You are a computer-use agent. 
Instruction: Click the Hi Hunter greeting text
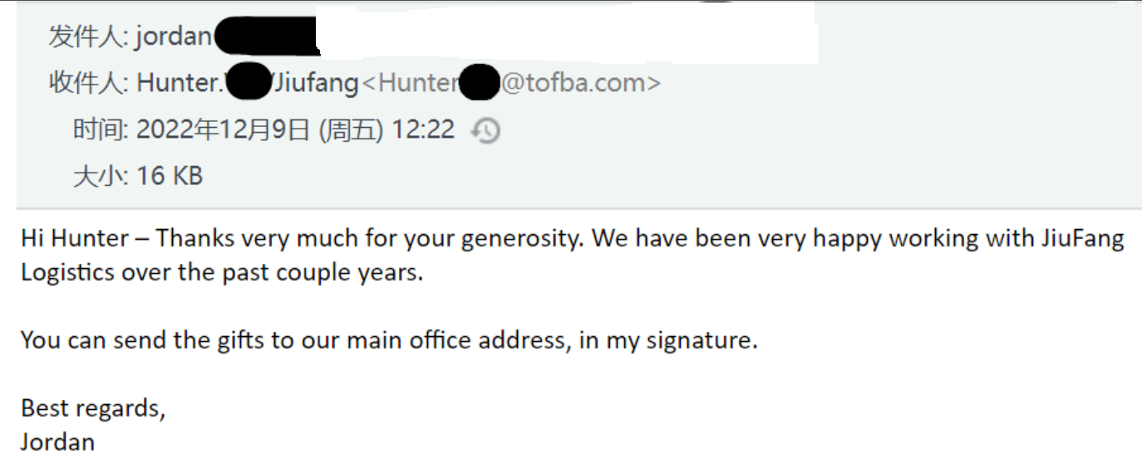(x=76, y=239)
